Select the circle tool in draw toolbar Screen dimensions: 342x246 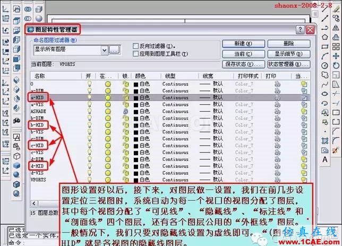coord(325,65)
